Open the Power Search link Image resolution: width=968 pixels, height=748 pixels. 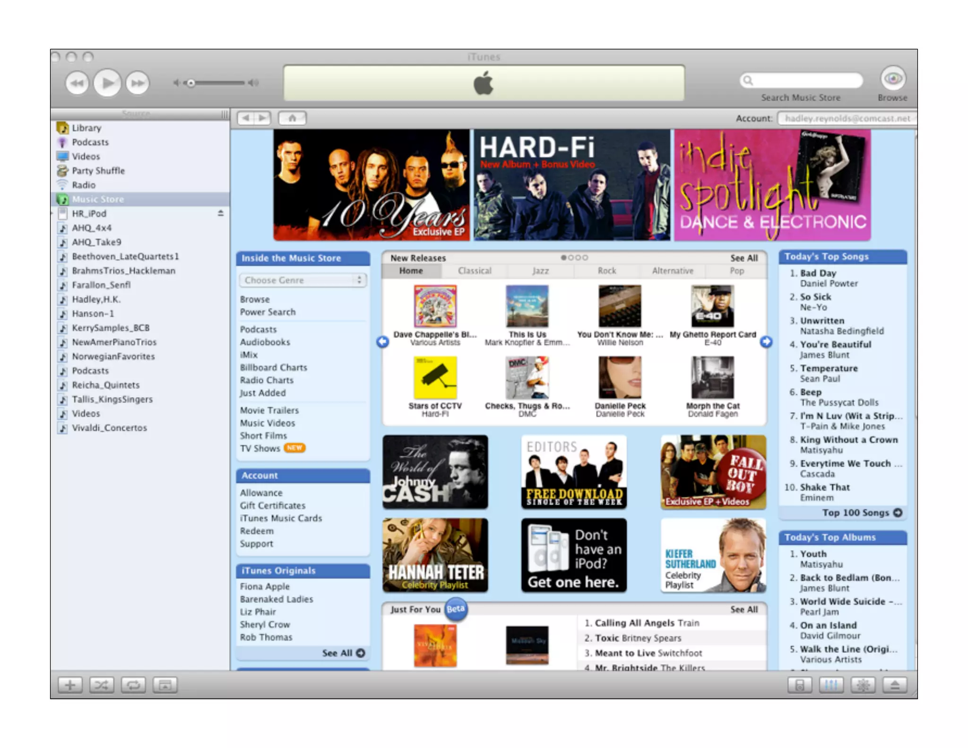pos(268,312)
